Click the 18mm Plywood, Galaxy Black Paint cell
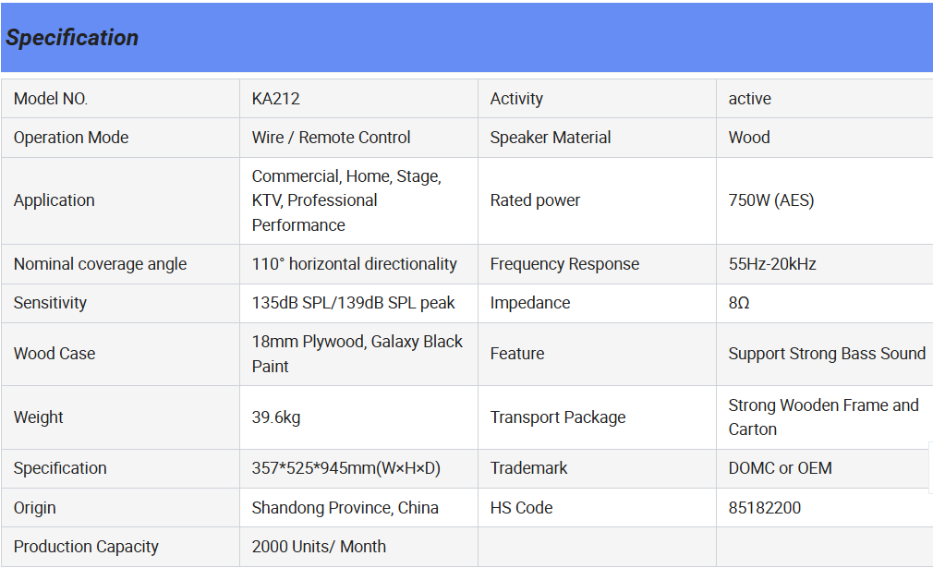933x568 pixels. 357,354
